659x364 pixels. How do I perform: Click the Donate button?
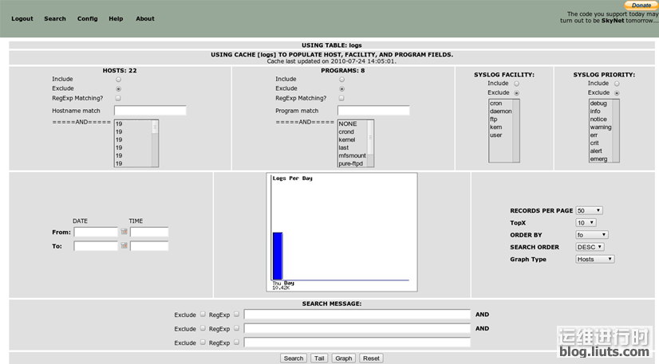tap(641, 5)
